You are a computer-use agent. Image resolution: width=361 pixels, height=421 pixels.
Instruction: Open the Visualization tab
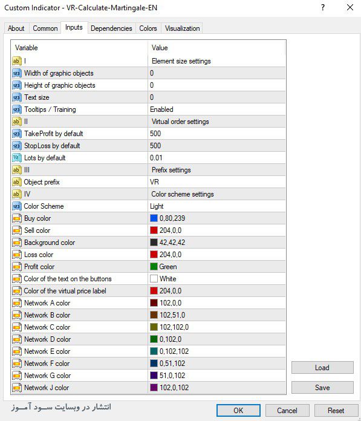pos(182,28)
